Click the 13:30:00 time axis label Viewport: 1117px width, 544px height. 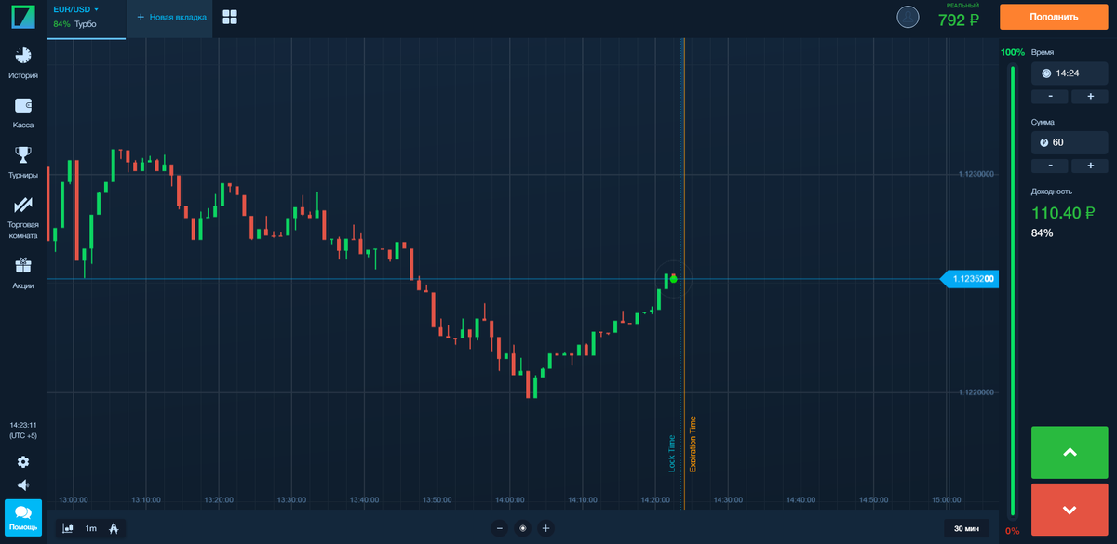tap(291, 499)
